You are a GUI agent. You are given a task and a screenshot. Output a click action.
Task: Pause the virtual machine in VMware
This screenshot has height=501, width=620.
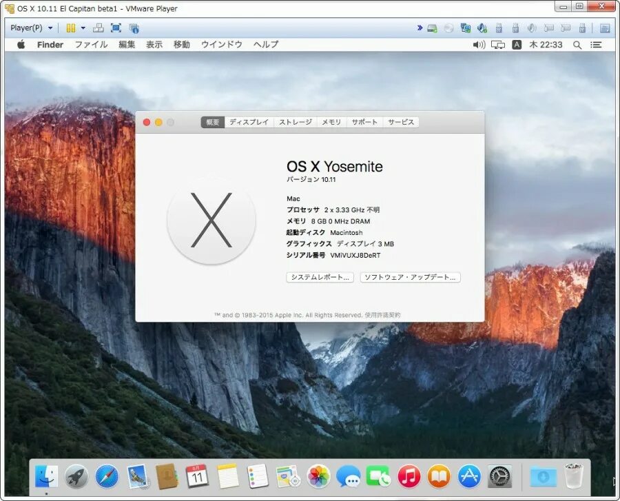[71, 28]
